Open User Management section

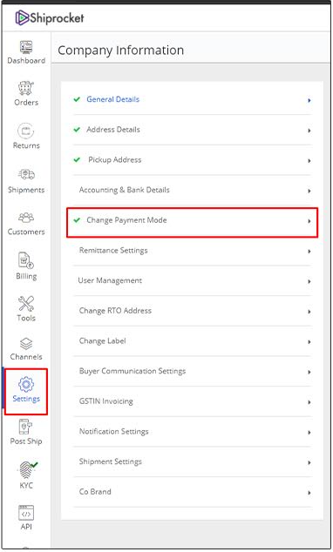[x=193, y=280]
